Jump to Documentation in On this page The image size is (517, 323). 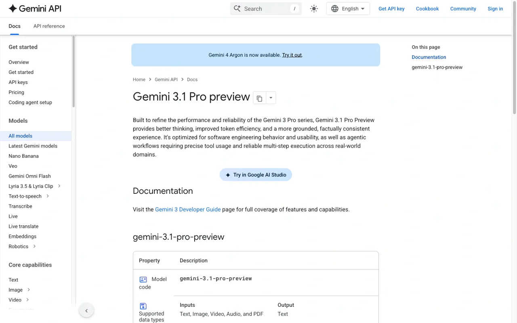coord(429,57)
